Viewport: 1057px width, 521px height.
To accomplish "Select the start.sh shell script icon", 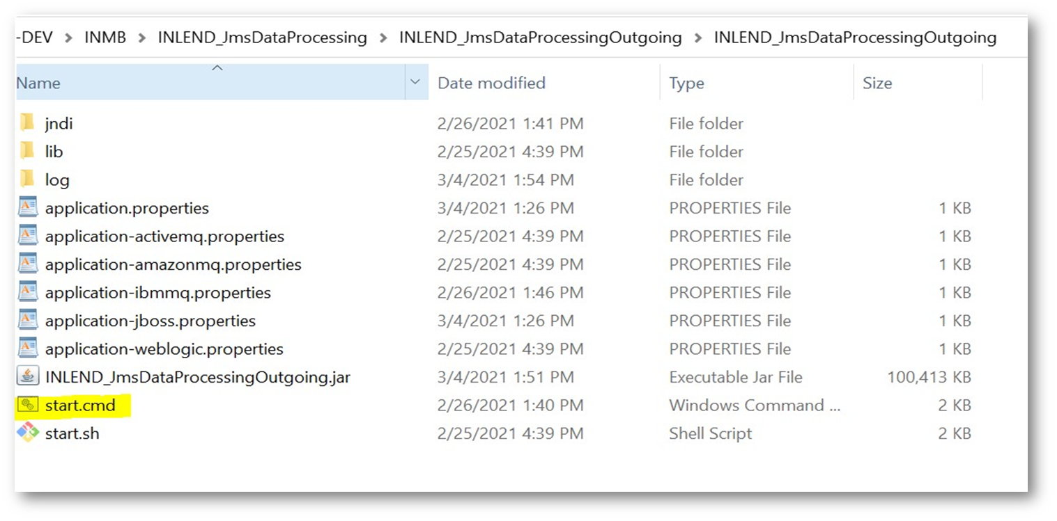I will (27, 433).
